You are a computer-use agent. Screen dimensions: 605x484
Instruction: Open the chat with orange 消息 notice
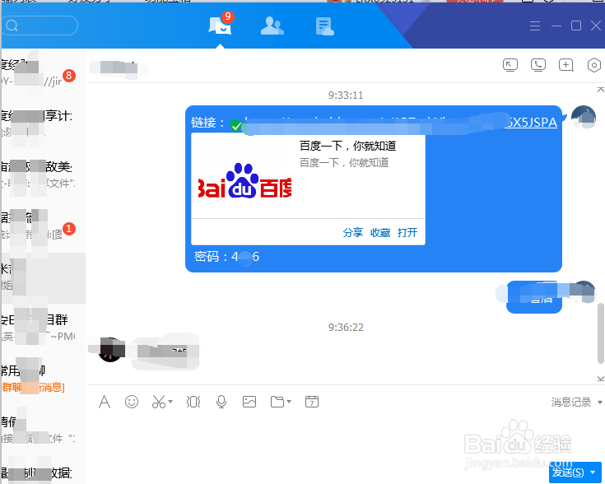pos(43,379)
